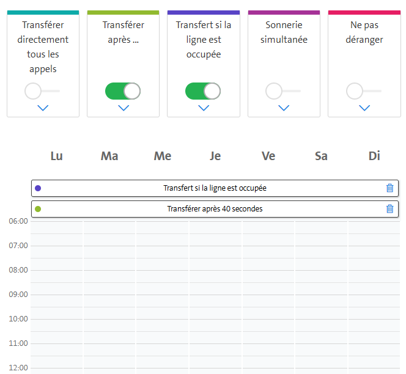Open the 'Transfert si la ligne est occupée' rule bar
The height and width of the screenshot is (374, 406).
215,188
